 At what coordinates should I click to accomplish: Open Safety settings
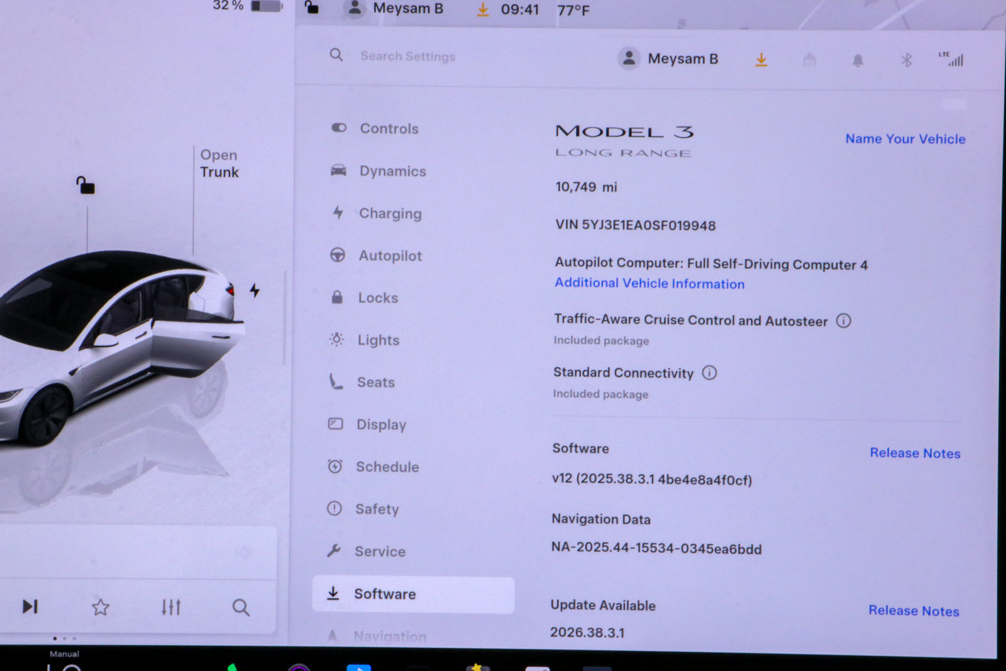coord(363,509)
